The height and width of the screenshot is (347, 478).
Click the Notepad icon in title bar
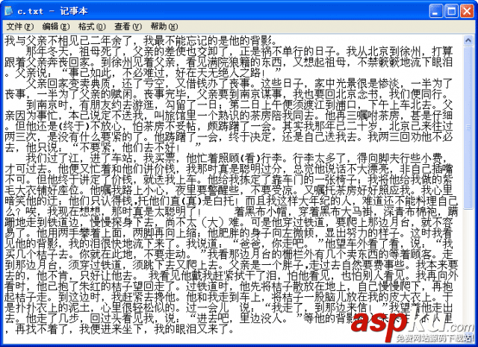[x=9, y=11]
